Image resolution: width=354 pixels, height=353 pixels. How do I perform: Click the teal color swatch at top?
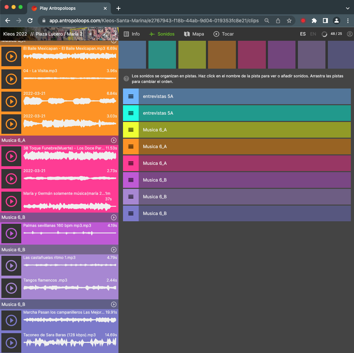[162, 55]
